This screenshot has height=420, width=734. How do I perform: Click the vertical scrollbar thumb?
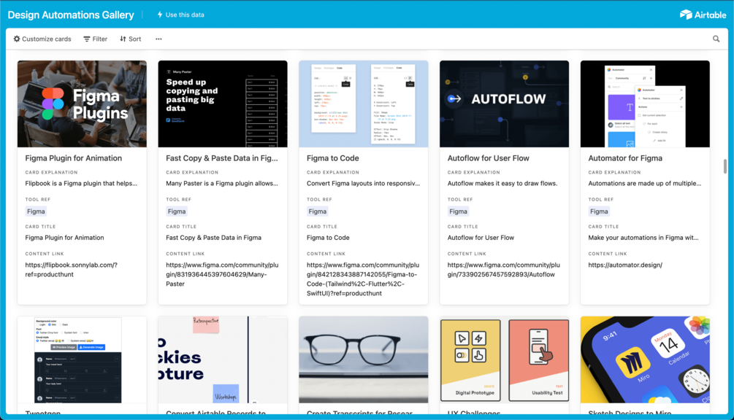click(x=725, y=166)
